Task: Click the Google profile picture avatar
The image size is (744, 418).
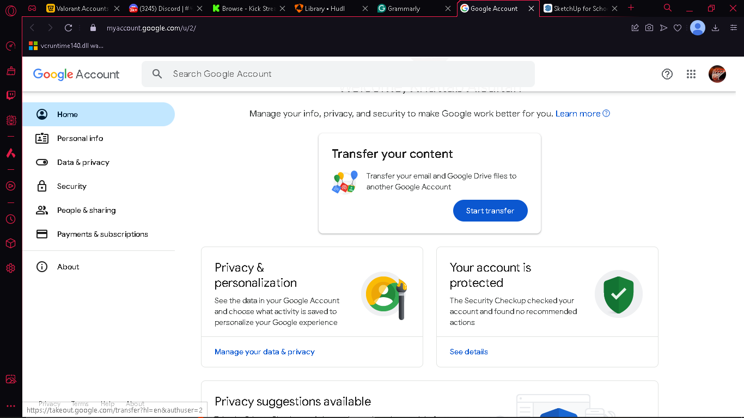Action: tap(717, 74)
